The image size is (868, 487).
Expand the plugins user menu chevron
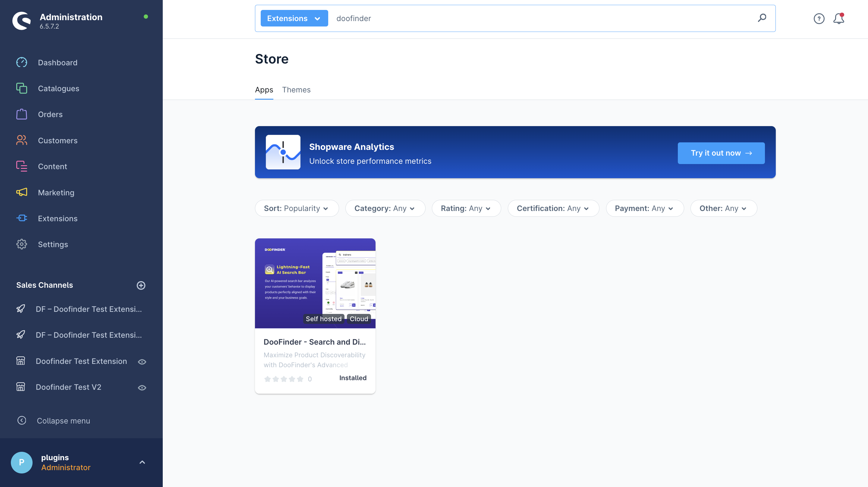click(142, 462)
